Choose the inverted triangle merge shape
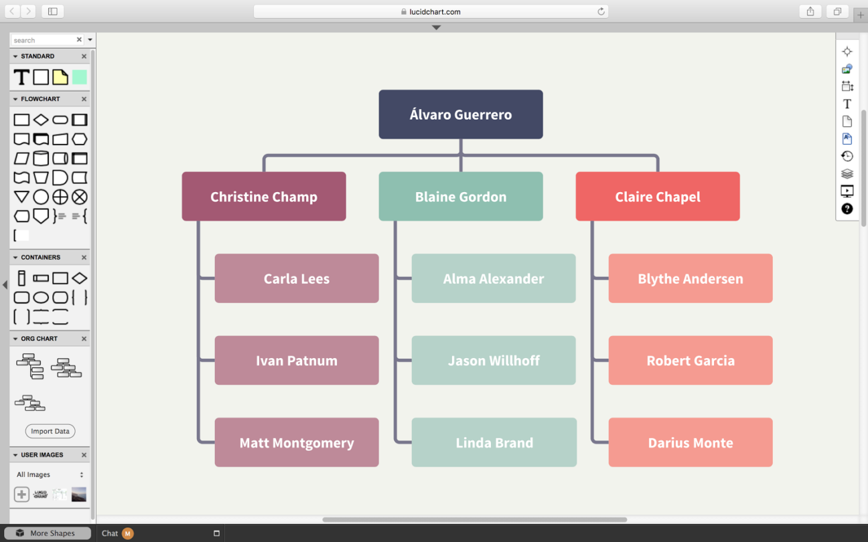Screen dimensions: 868x542 [21, 197]
